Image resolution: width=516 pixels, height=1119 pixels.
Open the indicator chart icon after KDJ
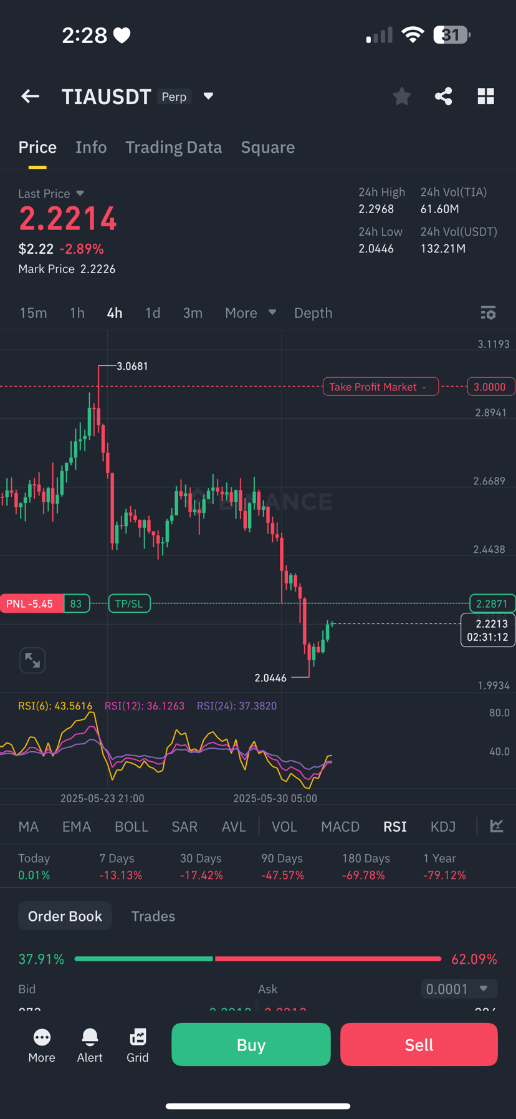[497, 826]
